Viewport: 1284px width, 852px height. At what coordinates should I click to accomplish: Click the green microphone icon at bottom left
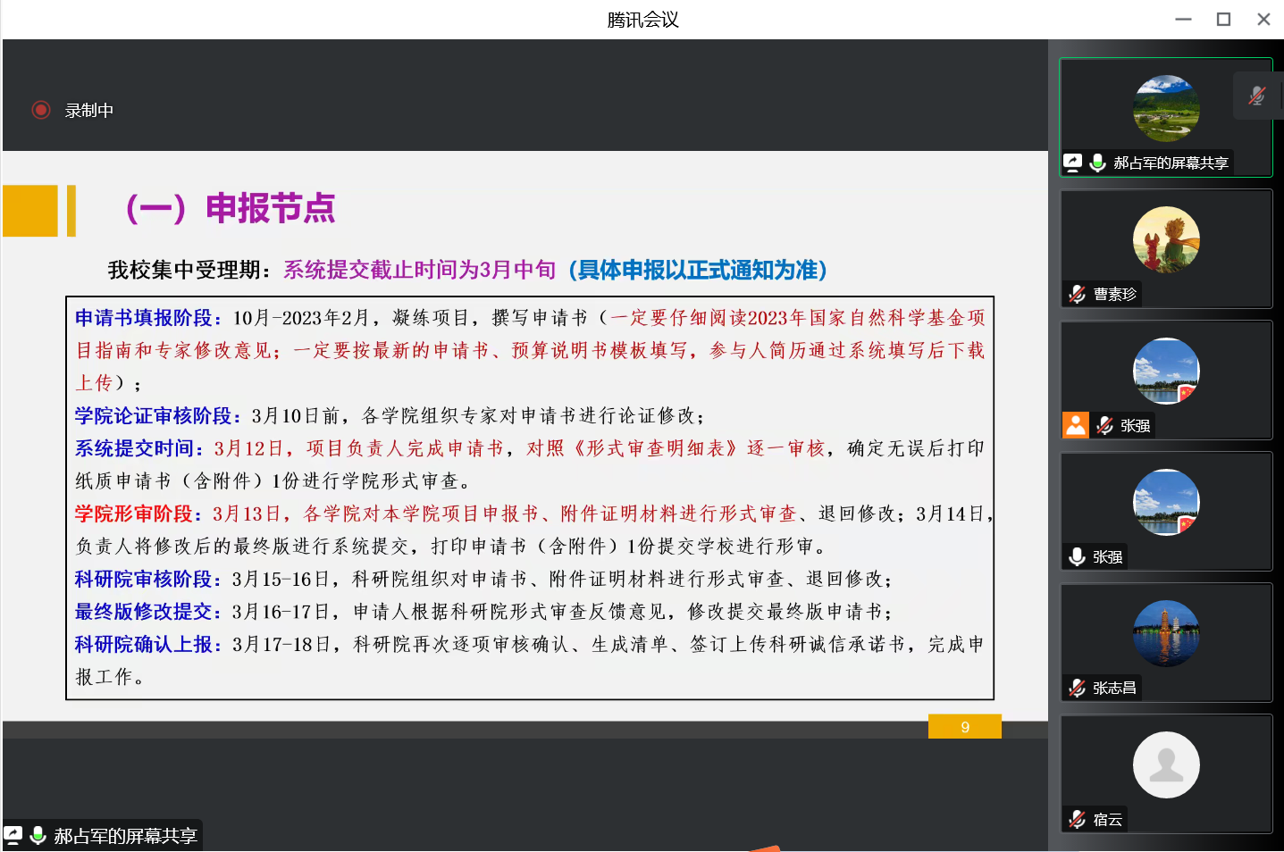point(38,835)
